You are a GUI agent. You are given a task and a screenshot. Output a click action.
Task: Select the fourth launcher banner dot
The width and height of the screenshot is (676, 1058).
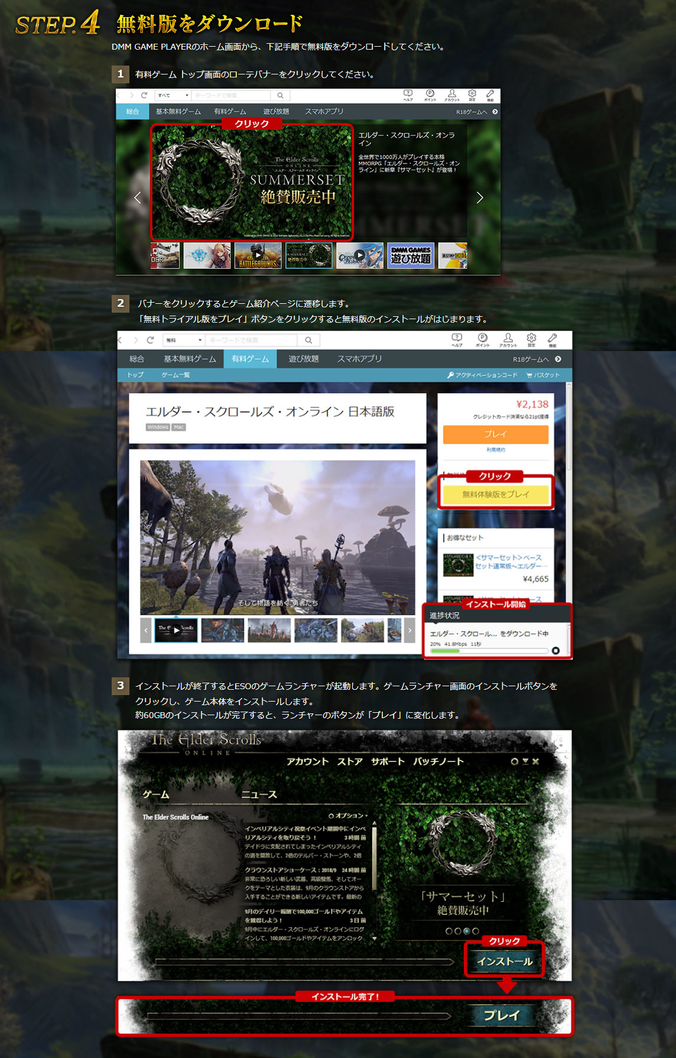[x=476, y=931]
